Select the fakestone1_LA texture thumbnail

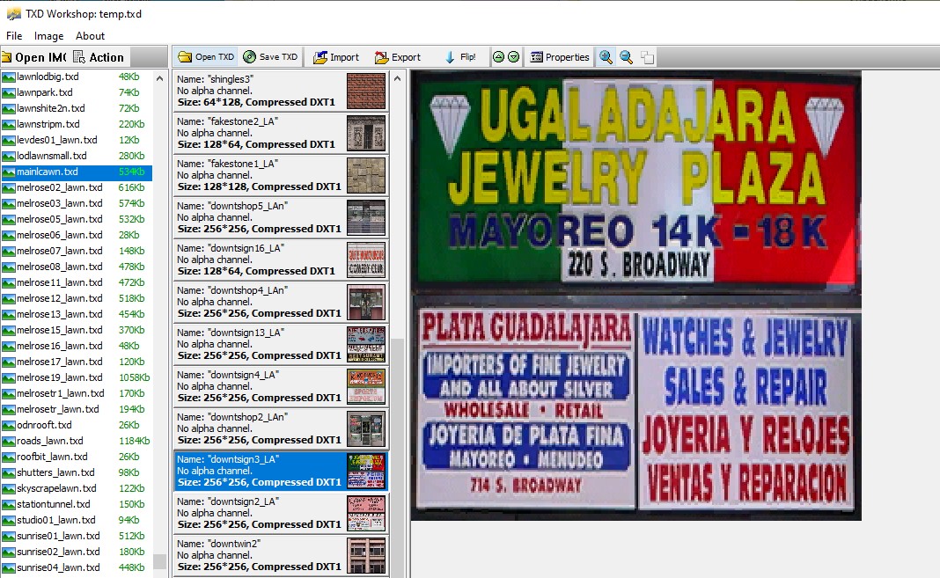[x=365, y=175]
